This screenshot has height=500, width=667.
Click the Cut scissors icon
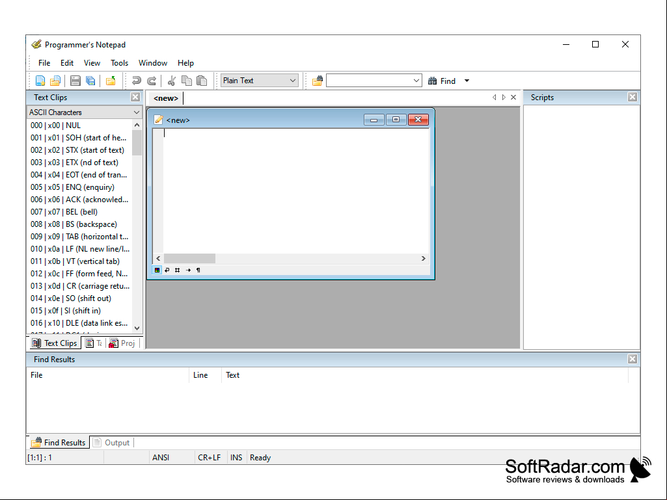172,81
